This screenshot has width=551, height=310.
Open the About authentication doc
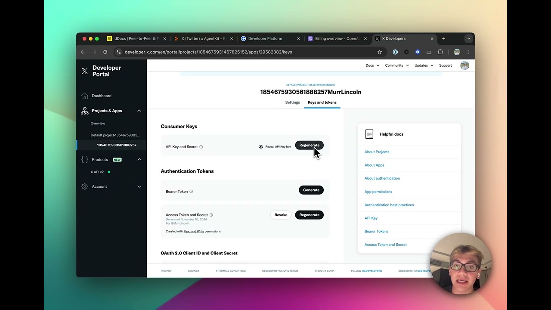click(x=382, y=178)
